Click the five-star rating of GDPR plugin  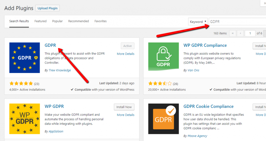(x=21, y=83)
